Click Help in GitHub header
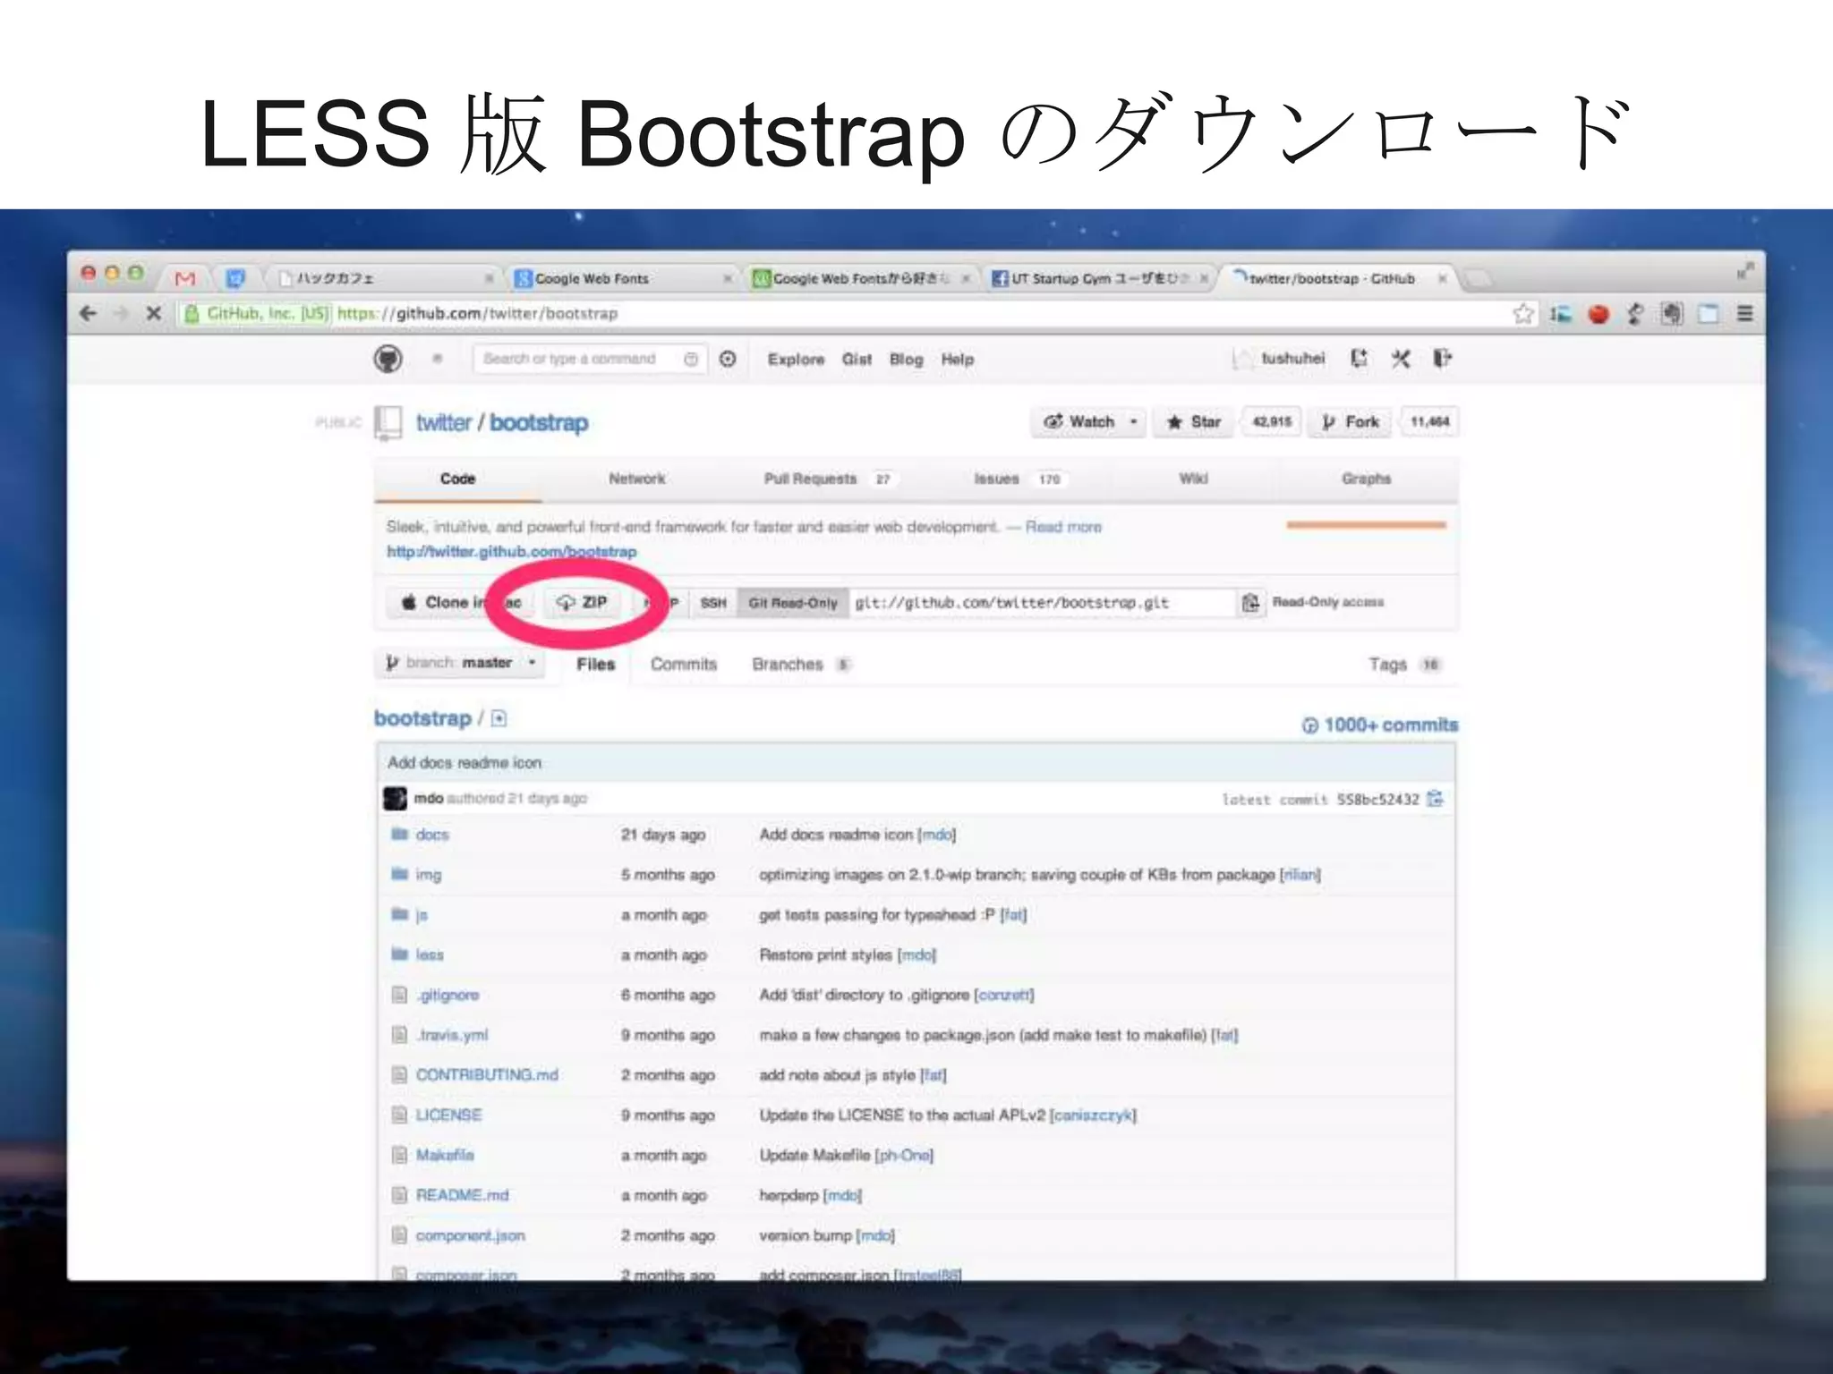Screen dimensions: 1833x1374 (957, 359)
